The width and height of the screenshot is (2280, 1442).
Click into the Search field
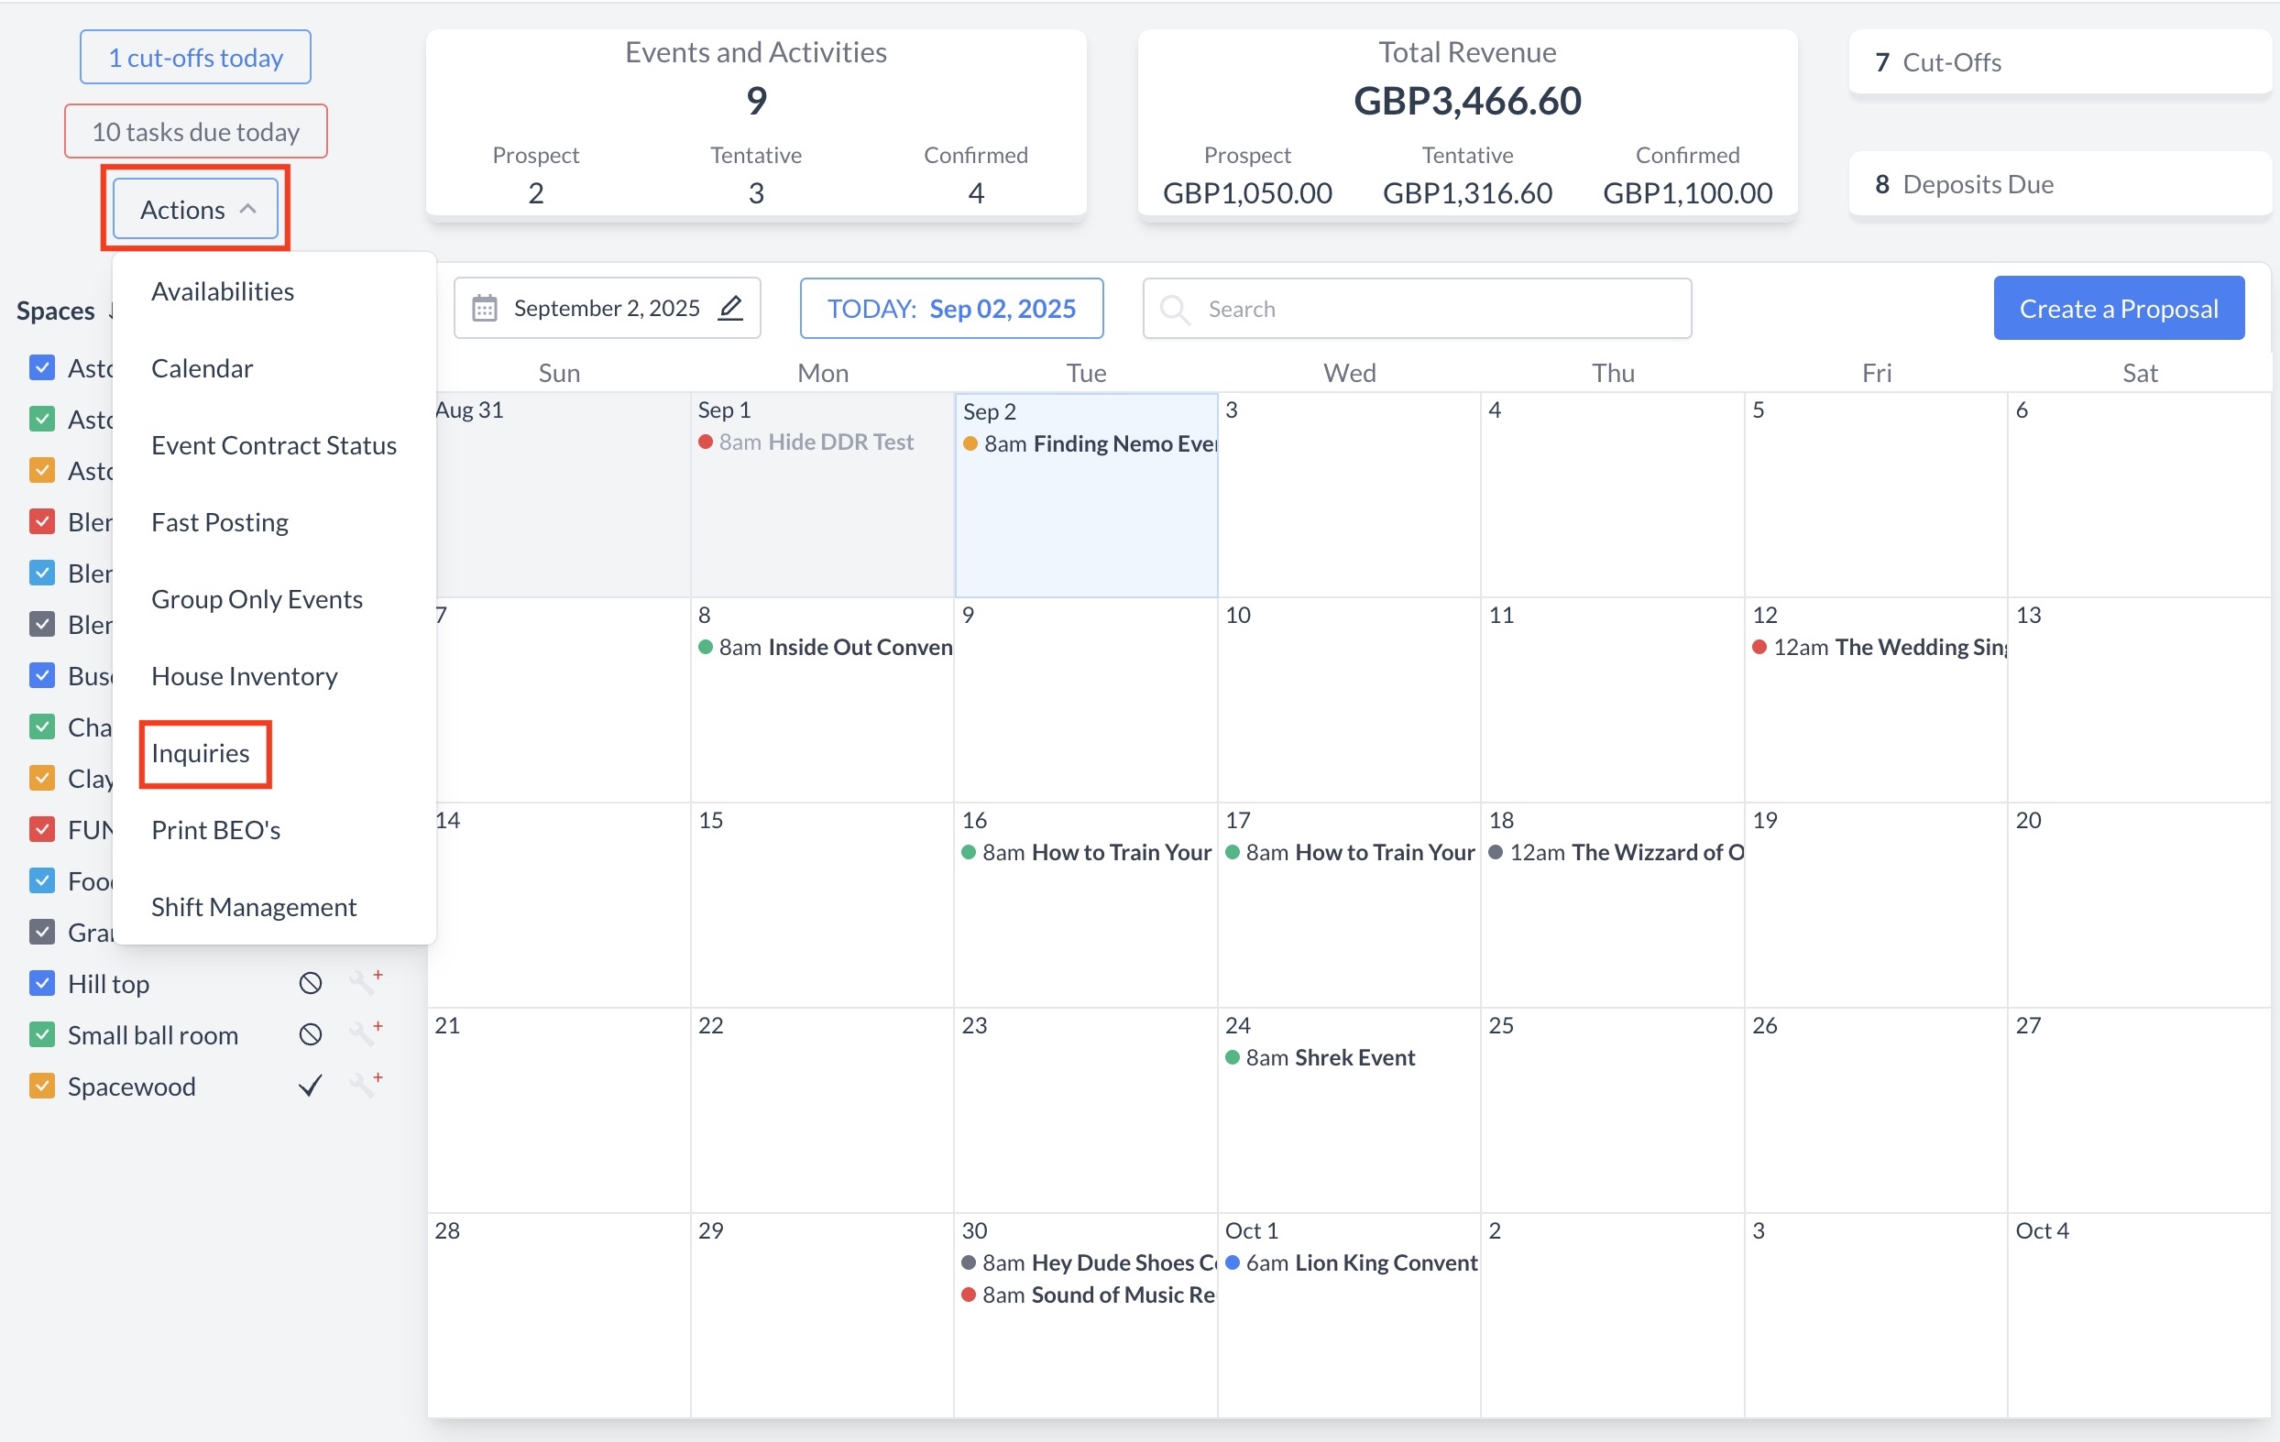tap(1430, 309)
